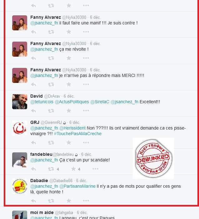Reply to Fanny Alvarez's 'faut faire une manif' tweet
This screenshot has height=219, width=199.
[x=33, y=32]
